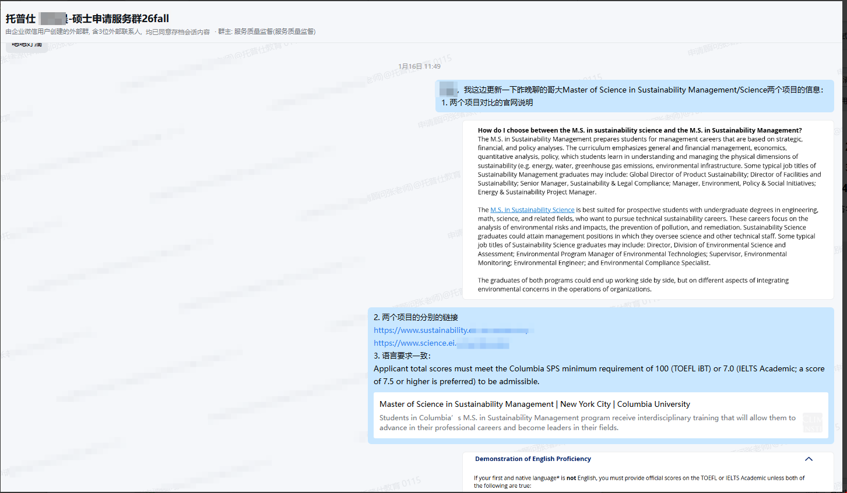Screen dimensions: 847x493
Task: Click the 1月16日 11:49 timestamp
Action: [x=419, y=66]
